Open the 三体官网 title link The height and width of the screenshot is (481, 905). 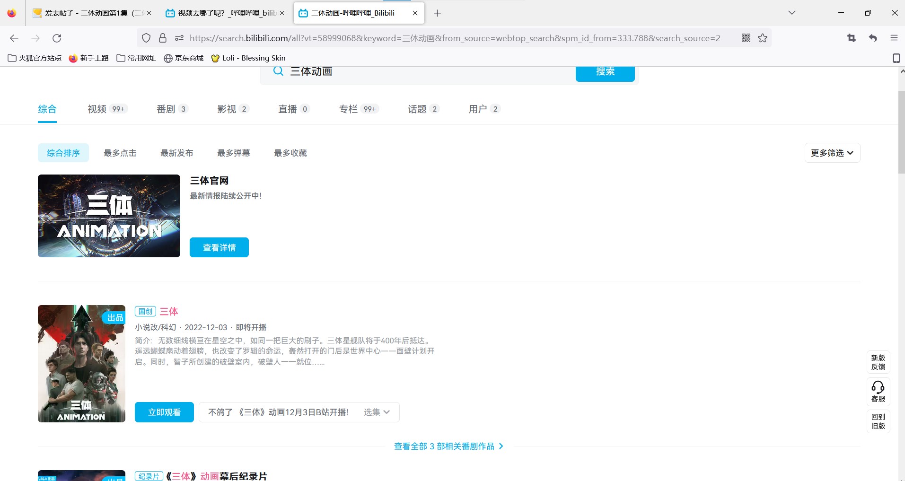click(x=209, y=181)
